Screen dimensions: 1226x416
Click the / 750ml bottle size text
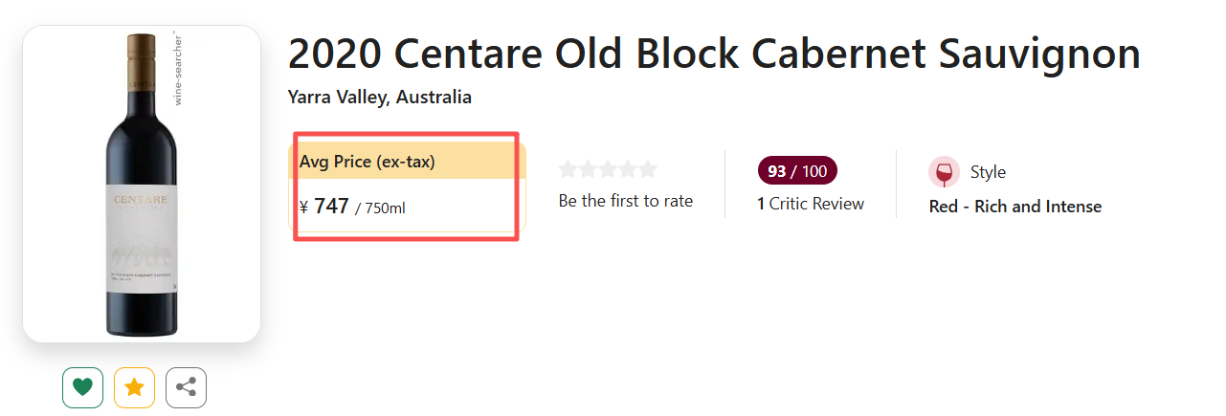[x=380, y=208]
